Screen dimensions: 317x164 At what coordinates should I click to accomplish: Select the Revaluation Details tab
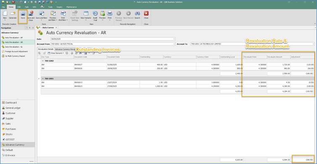pyautogui.click(x=46, y=49)
